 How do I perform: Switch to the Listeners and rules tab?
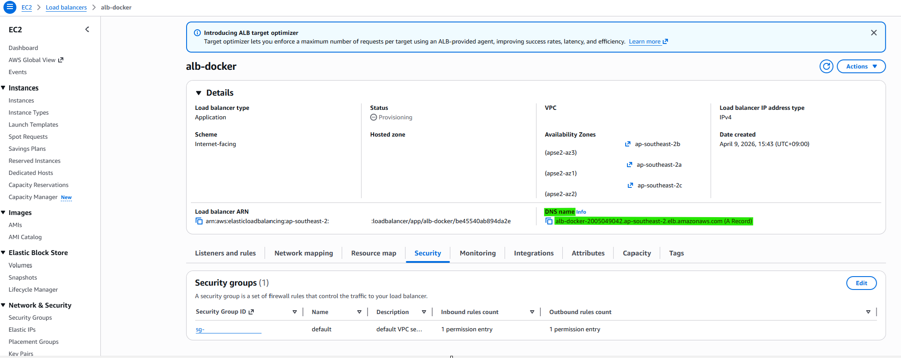click(x=225, y=253)
